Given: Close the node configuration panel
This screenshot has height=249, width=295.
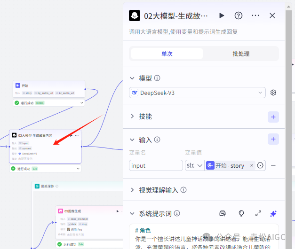Looking at the screenshot, I should coord(272,16).
